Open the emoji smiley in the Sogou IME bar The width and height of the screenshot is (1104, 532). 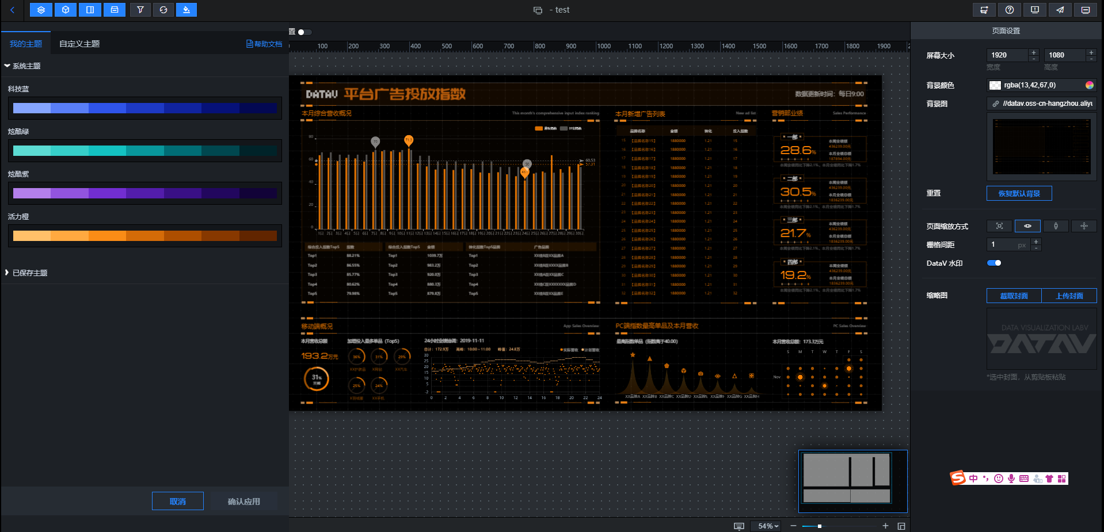click(x=999, y=479)
